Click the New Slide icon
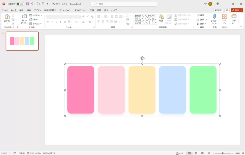Image resolution: width=245 pixels, height=155 pixels. pos(24,16)
